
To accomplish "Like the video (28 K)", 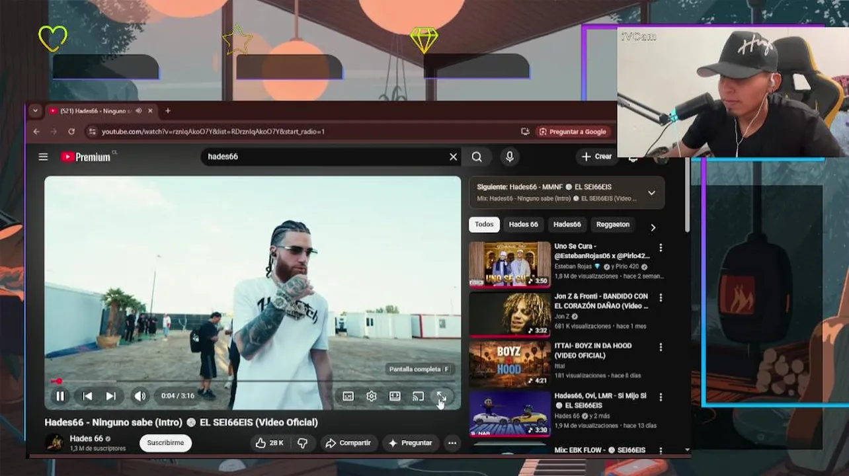I will (270, 443).
